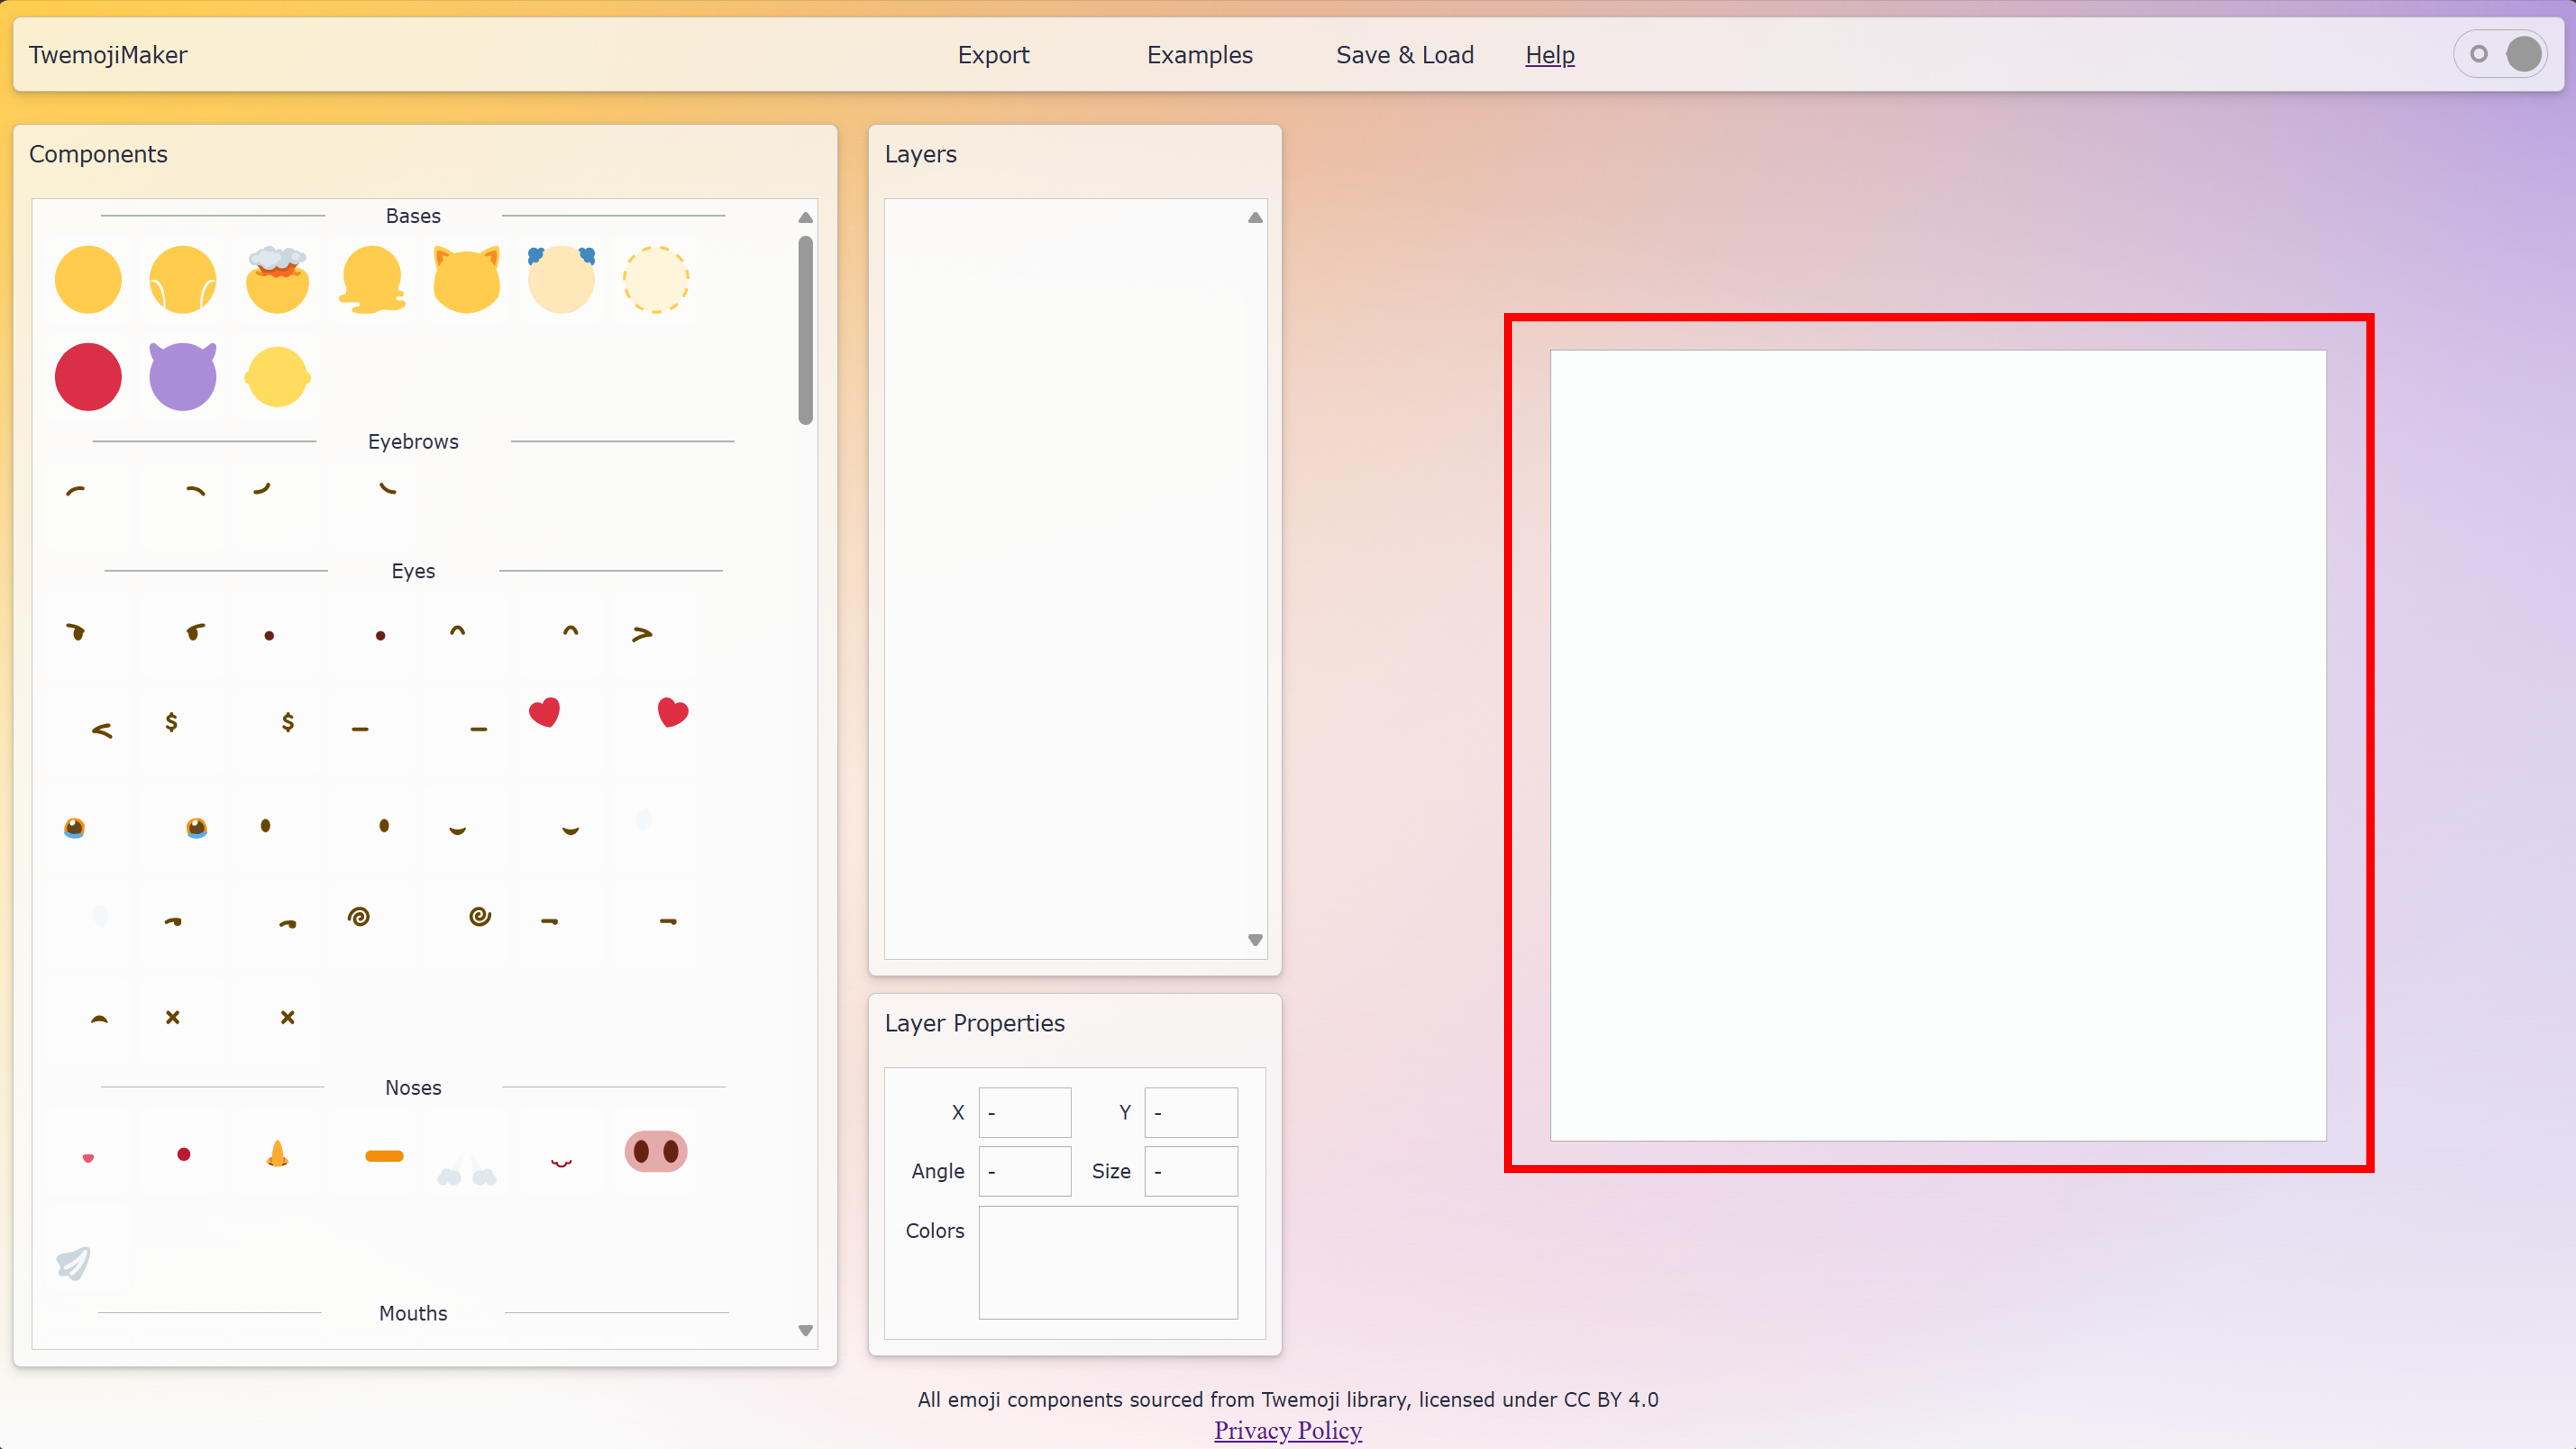Choose the pig snout nose

click(655, 1151)
